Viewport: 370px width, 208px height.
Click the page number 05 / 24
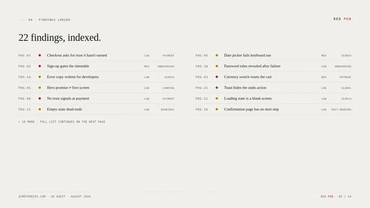click(345, 196)
